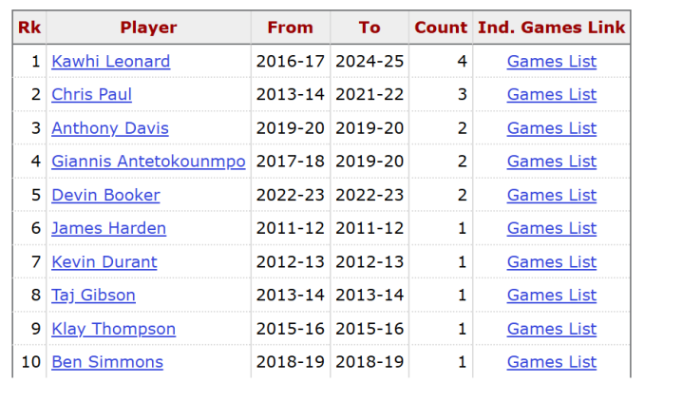Click the Rk column header
Image resolution: width=682 pixels, height=402 pixels.
point(29,28)
